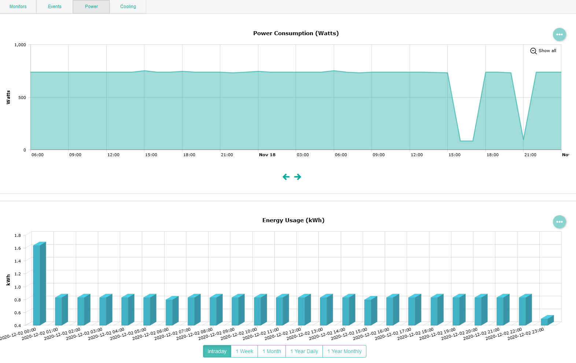Click the tall 00:00 energy bar
Screen dimensions: 576x363
tap(37, 284)
